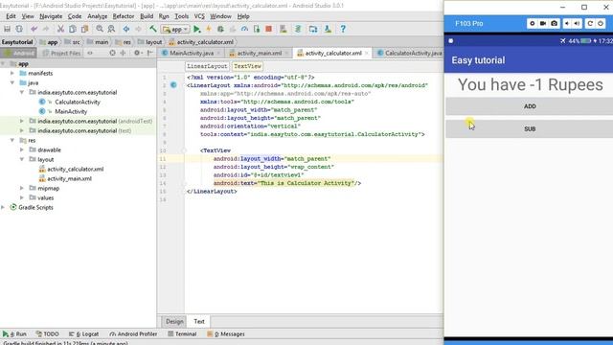Click the Paste toolbar icon
Image resolution: width=613 pixels, height=345 pixels.
84,29
